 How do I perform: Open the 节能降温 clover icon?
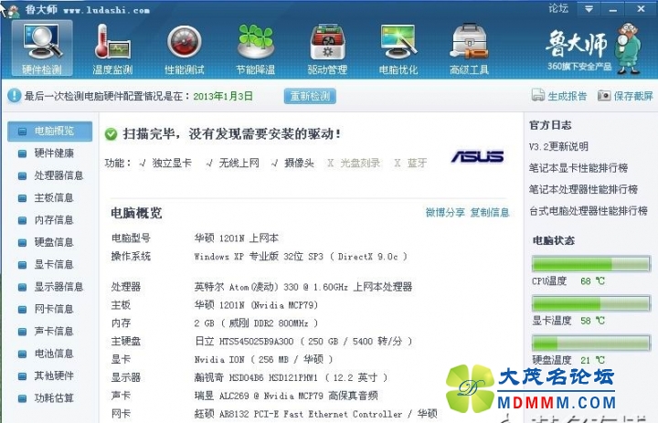coord(256,48)
